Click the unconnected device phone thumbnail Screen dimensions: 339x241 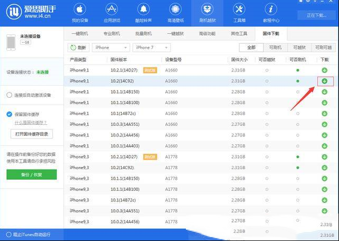point(11,42)
